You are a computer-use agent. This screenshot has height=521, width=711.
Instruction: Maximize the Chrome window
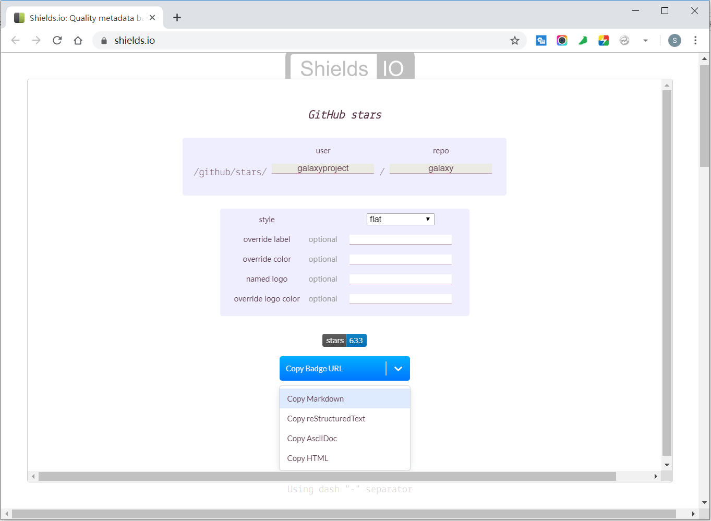[x=665, y=10]
